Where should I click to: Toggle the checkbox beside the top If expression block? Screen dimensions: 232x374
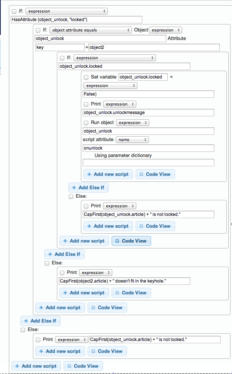click(14, 11)
